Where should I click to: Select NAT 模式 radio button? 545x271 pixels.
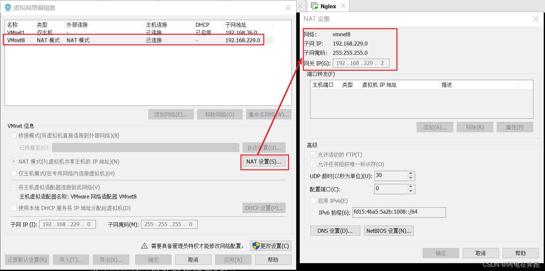pos(14,162)
